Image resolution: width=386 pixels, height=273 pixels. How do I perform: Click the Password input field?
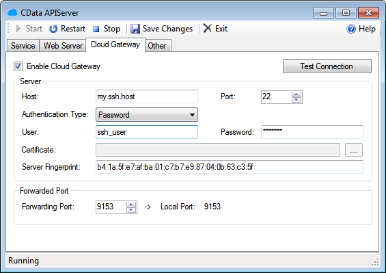(312, 132)
